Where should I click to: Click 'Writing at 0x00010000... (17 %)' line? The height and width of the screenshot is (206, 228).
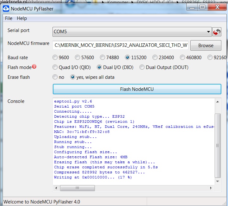93,177
